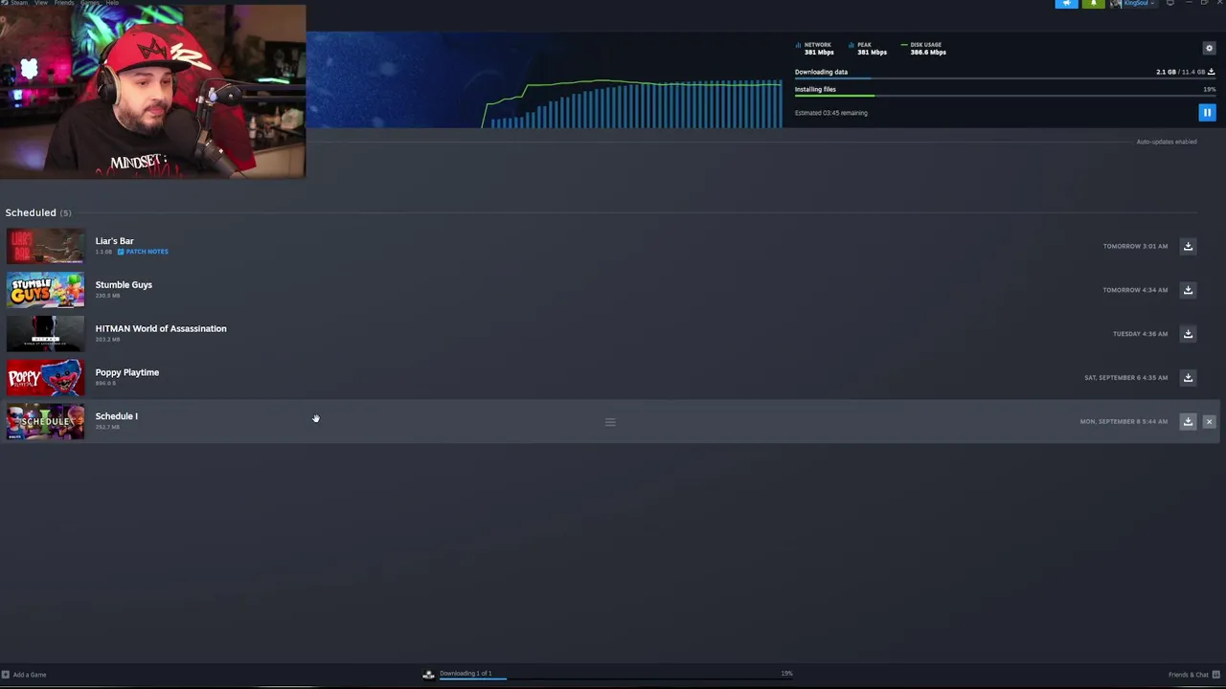This screenshot has width=1226, height=689.
Task: Remove Schedule I from the queue
Action: [1209, 421]
